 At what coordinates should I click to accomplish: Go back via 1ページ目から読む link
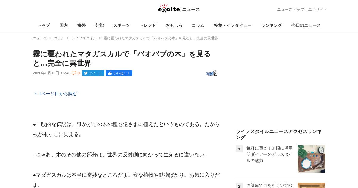coord(55,94)
